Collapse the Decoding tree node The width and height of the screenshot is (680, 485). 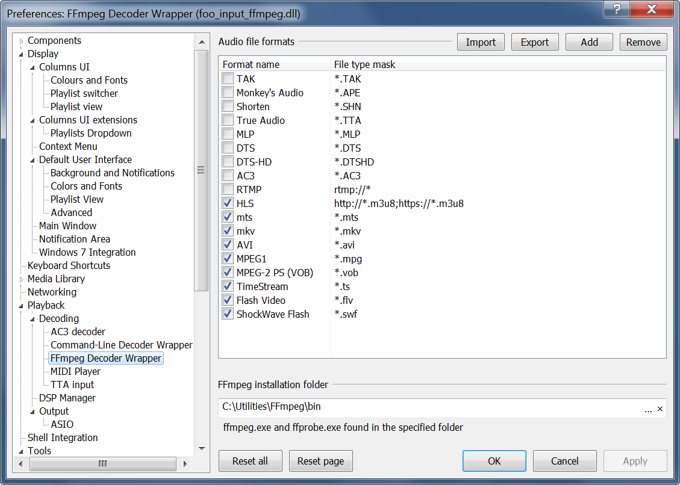33,319
